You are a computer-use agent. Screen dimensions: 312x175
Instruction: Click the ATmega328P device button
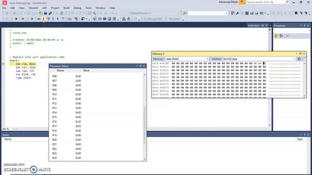pos(153,19)
